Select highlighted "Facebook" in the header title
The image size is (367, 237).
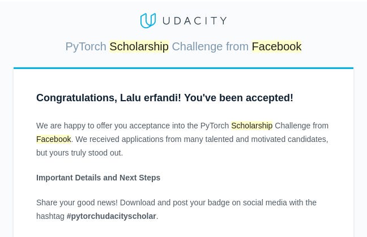(276, 46)
